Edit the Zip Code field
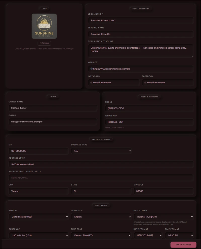The height and width of the screenshot is (249, 201). pos(164,191)
